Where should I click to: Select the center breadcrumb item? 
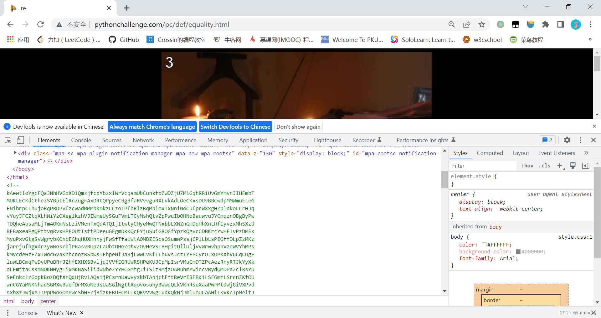48,301
